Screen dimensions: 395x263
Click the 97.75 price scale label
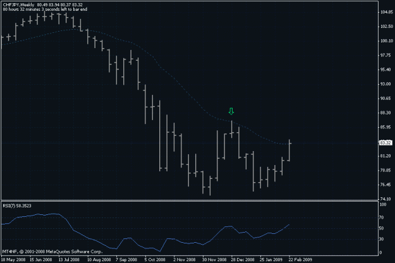386,55
